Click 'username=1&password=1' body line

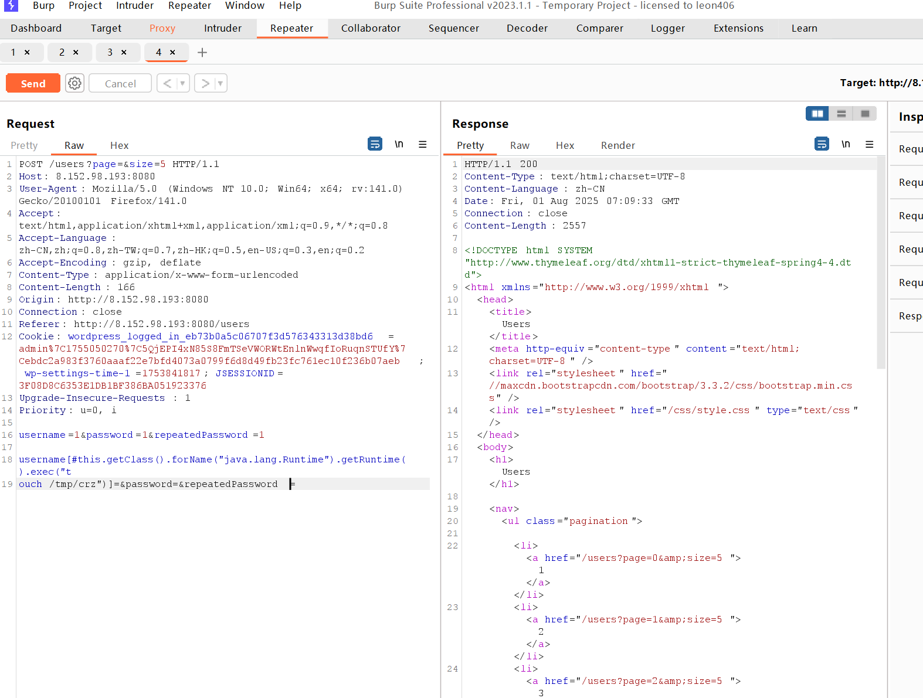141,435
